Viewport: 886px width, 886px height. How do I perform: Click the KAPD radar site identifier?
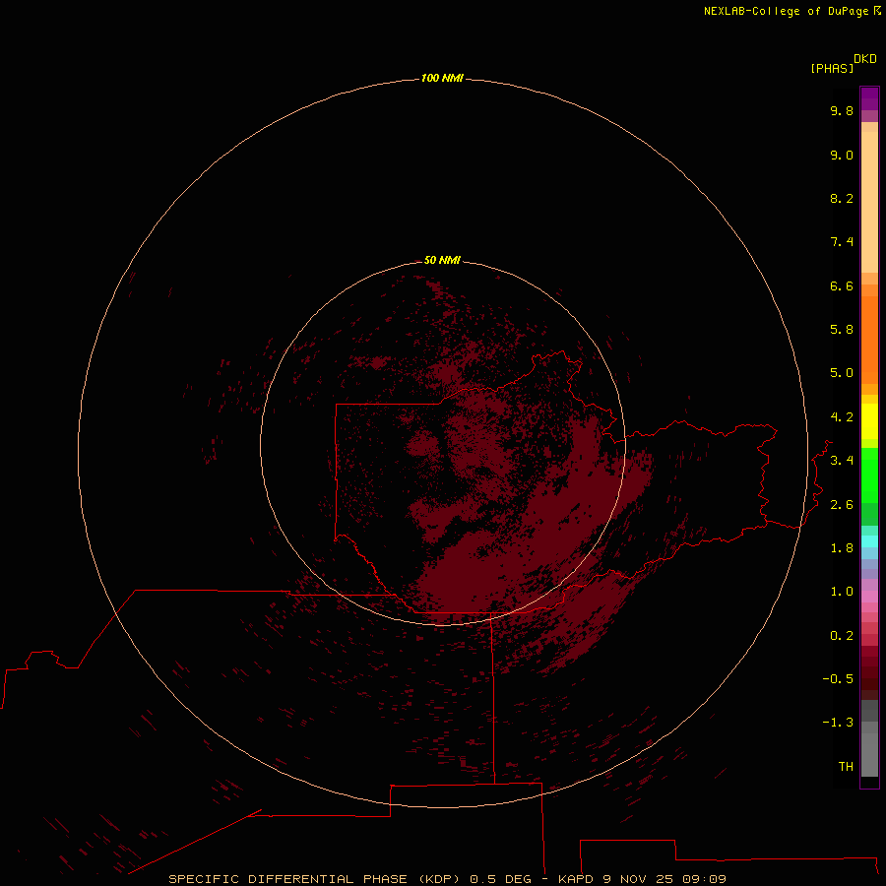coord(576,879)
